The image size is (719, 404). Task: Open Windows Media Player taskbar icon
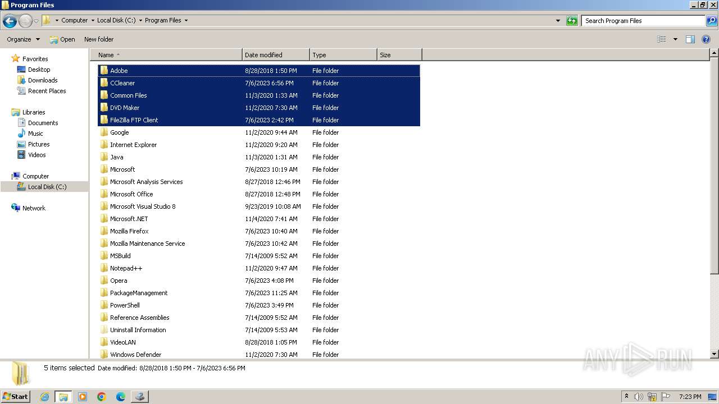pos(83,397)
